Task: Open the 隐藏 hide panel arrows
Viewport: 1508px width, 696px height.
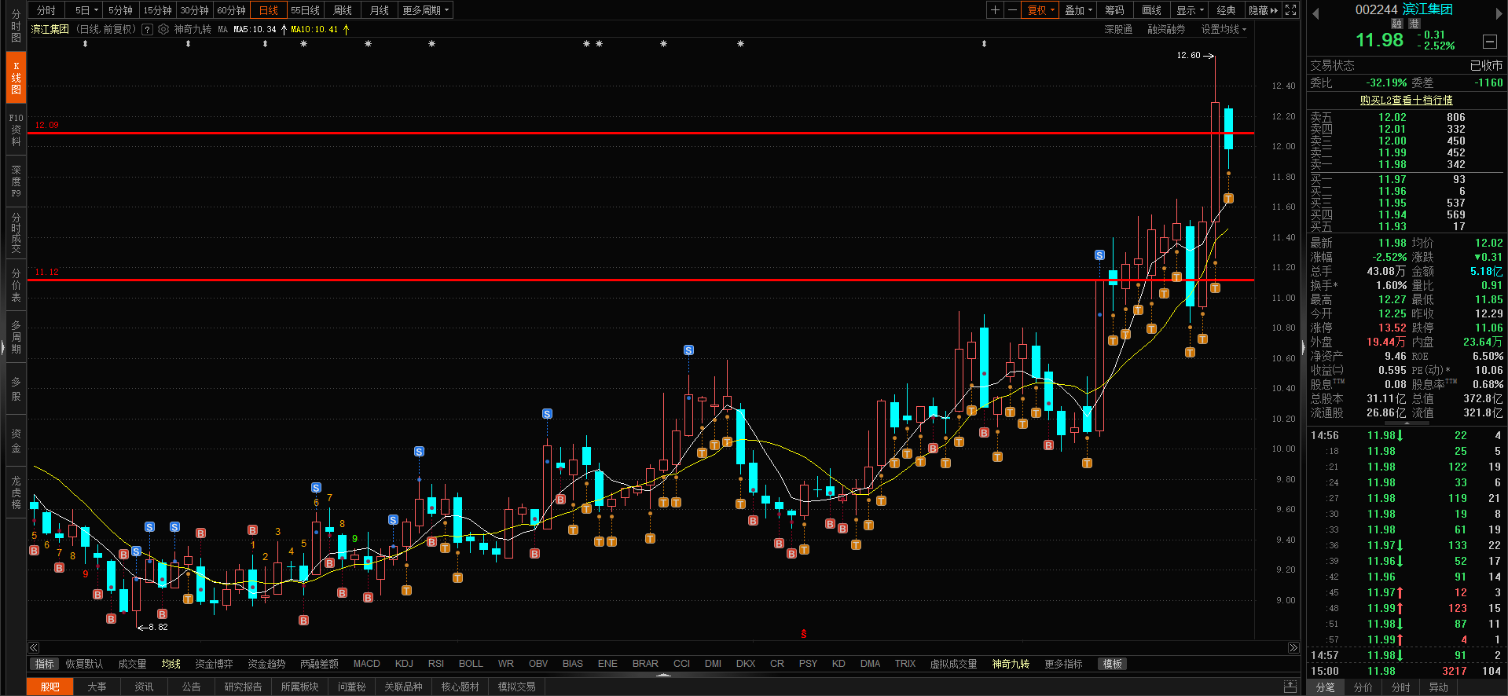Action: (x=1263, y=10)
